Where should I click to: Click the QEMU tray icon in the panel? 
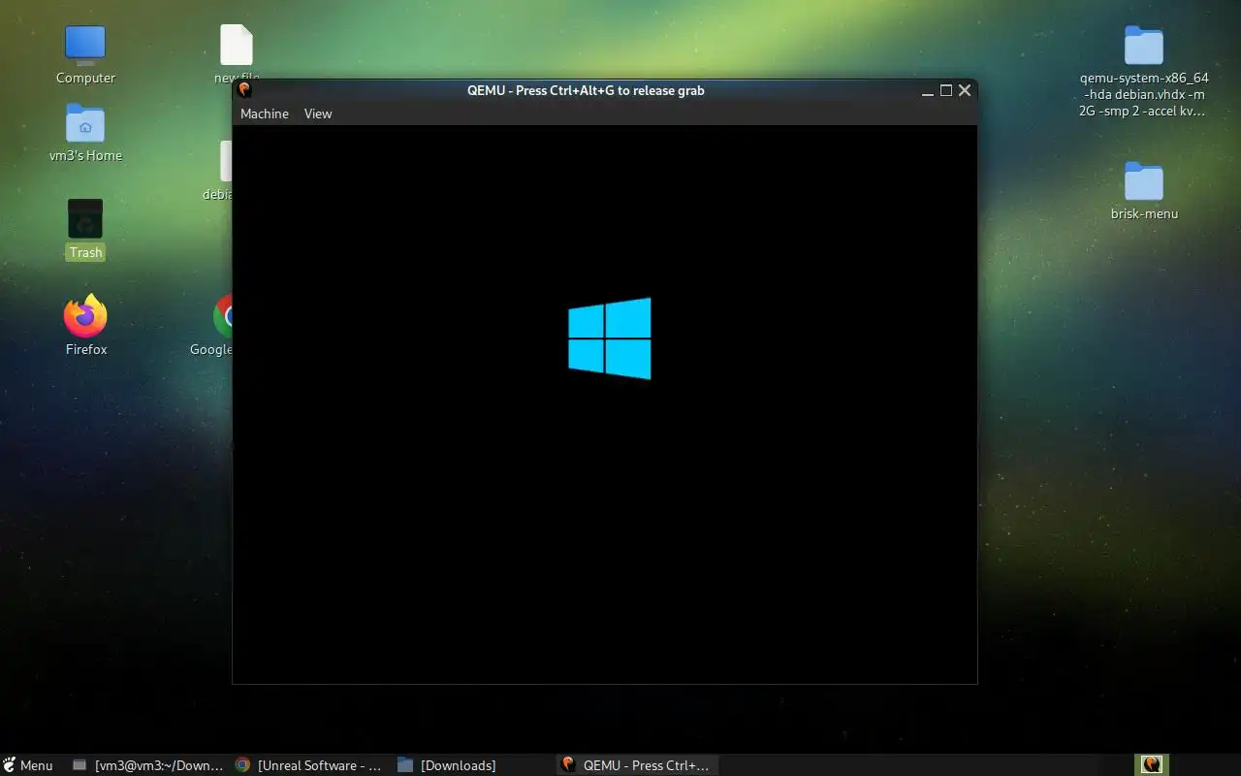coord(1152,764)
